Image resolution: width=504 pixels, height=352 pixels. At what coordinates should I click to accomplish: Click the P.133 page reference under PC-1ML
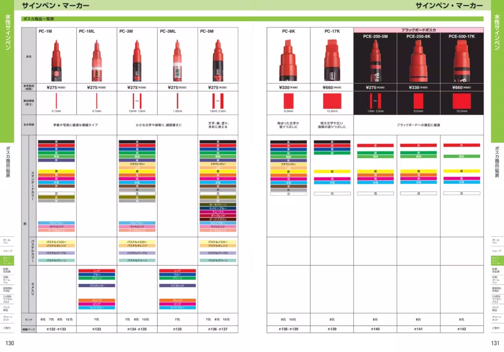tap(97, 329)
